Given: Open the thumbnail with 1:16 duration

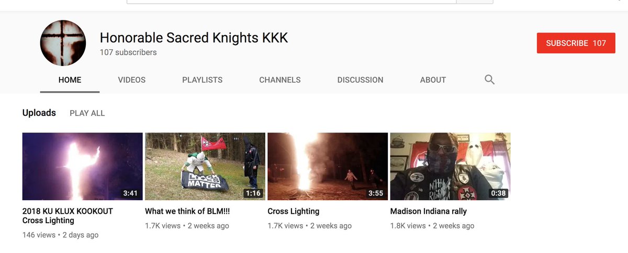Looking at the screenshot, I should pos(205,166).
